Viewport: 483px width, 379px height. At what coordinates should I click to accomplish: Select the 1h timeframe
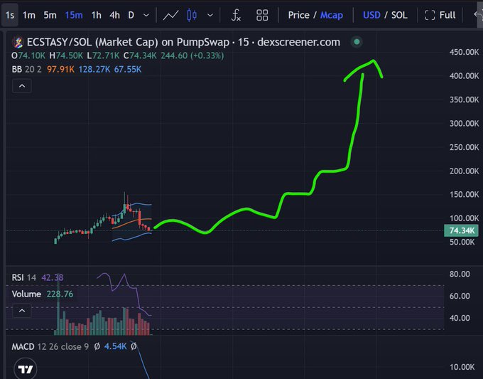pos(96,15)
